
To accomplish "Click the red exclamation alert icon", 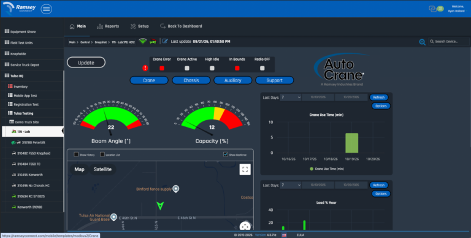I will [x=145, y=68].
